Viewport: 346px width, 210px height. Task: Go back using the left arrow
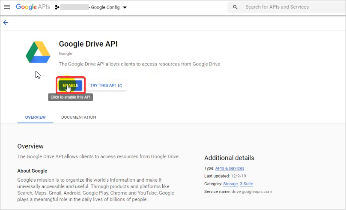point(6,23)
